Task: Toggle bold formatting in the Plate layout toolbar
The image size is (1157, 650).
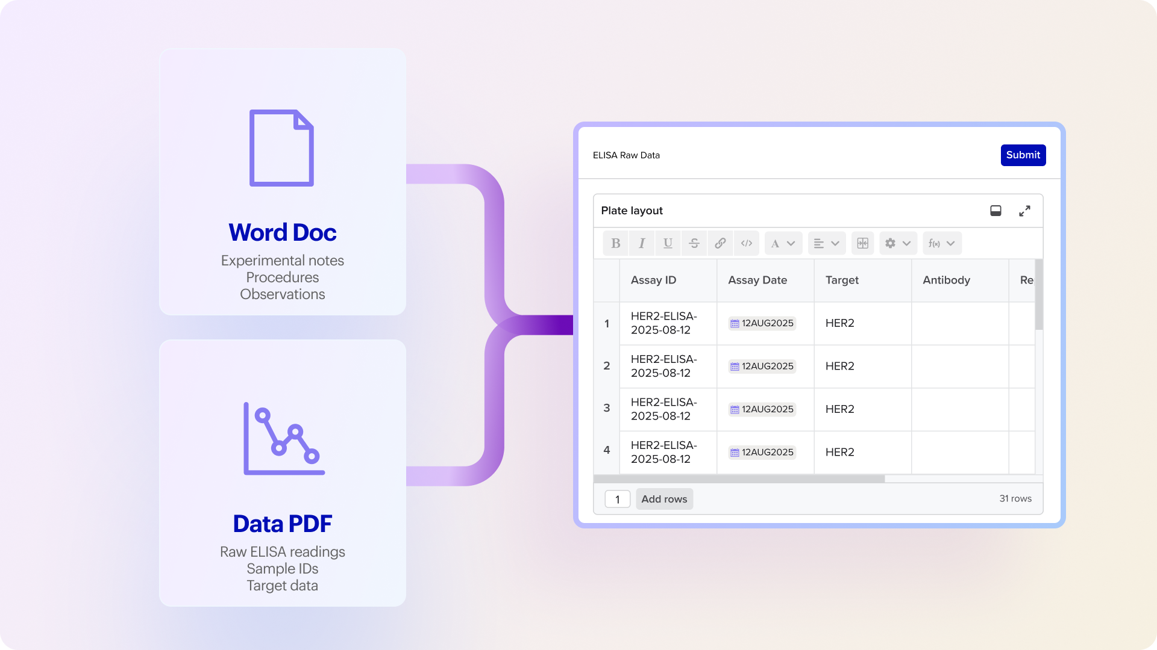Action: coord(615,243)
